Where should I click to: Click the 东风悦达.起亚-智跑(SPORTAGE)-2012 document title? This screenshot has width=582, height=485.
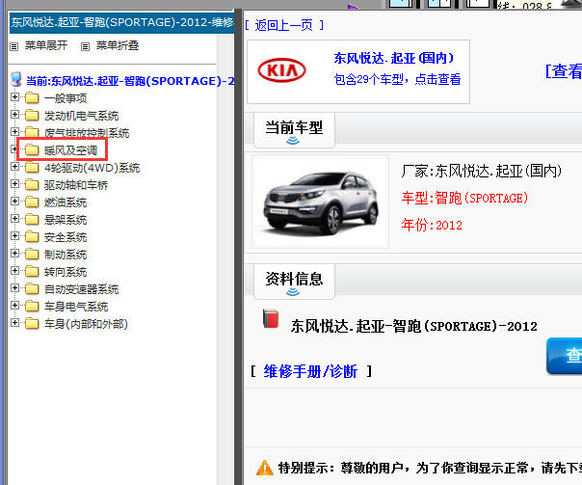(x=414, y=327)
